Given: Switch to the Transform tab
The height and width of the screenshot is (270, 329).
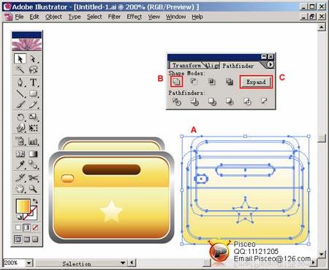Looking at the screenshot, I should [x=186, y=66].
